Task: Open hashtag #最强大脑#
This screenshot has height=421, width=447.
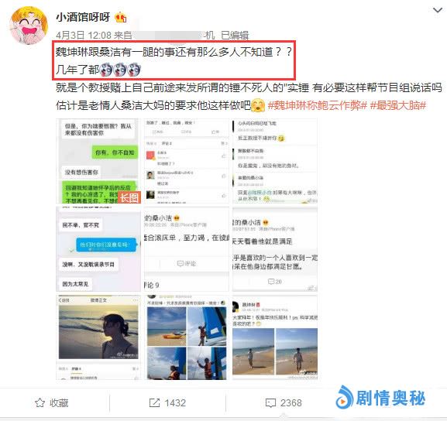Action: (398, 105)
